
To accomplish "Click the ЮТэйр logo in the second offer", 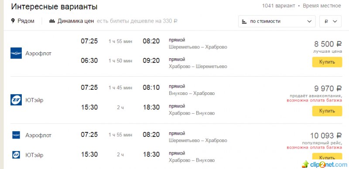I will 16,100.
